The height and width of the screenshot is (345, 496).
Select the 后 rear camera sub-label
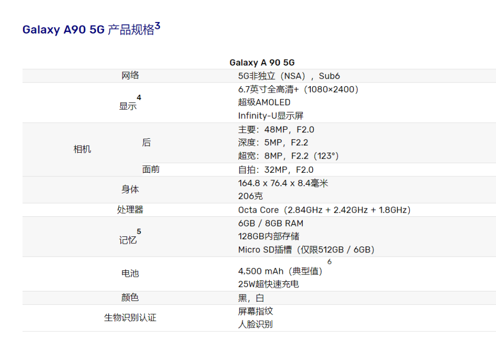pos(147,142)
